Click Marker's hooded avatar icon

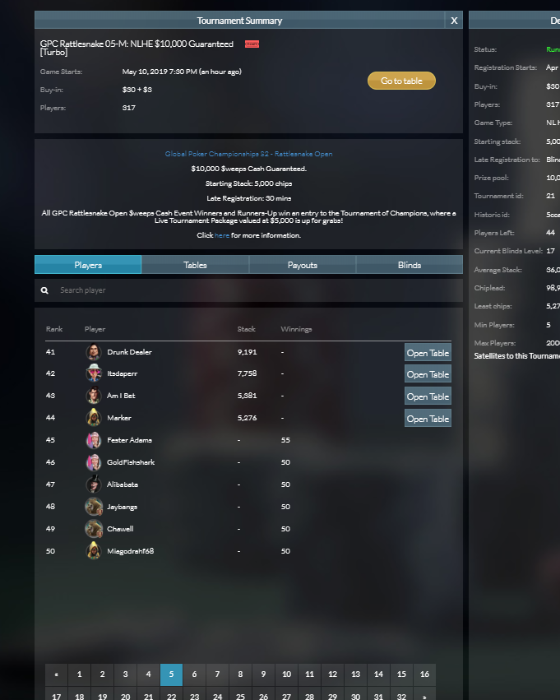[x=93, y=418]
